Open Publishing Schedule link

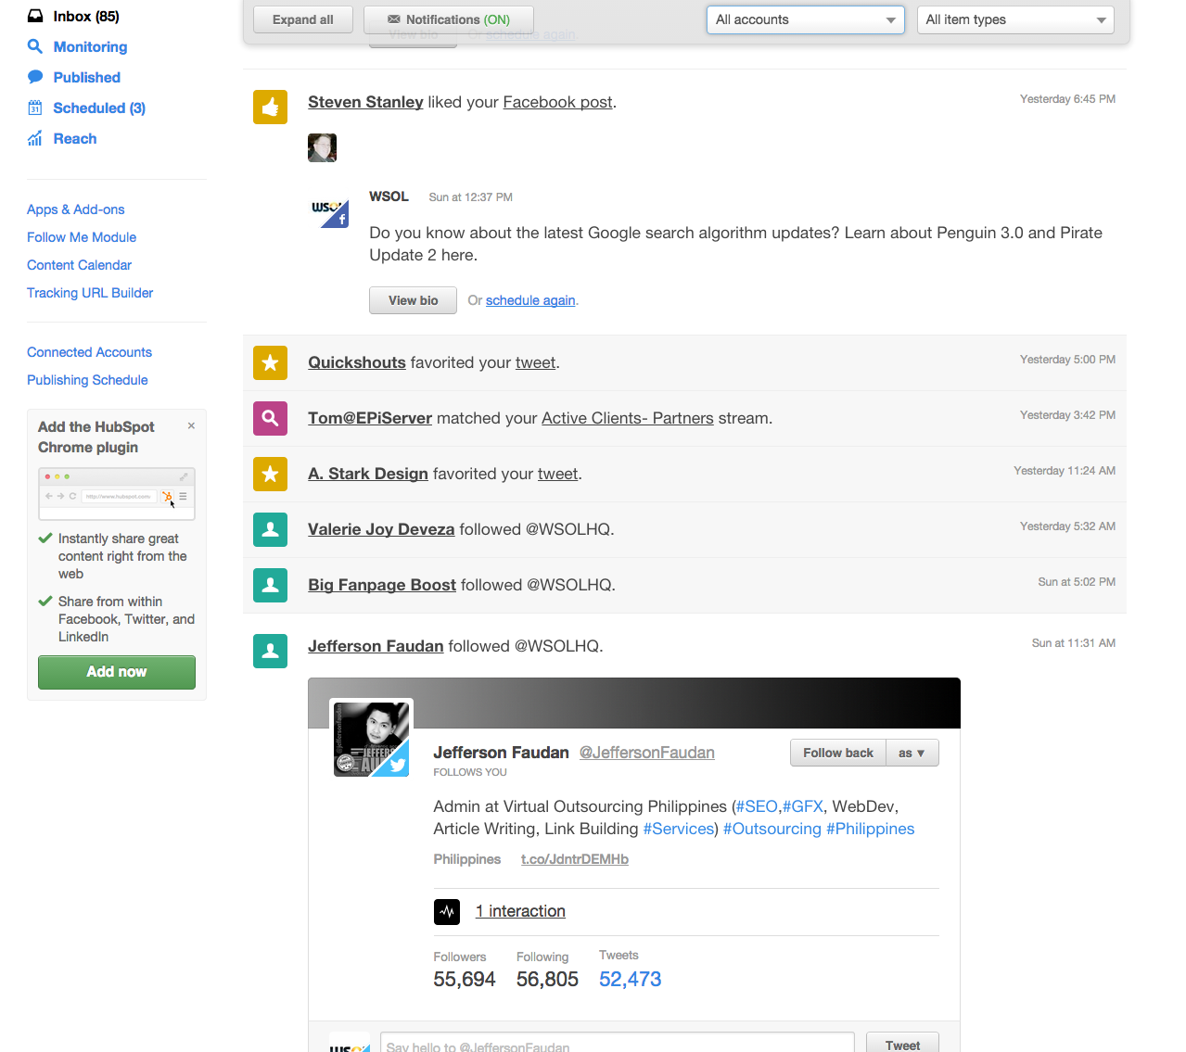point(87,380)
